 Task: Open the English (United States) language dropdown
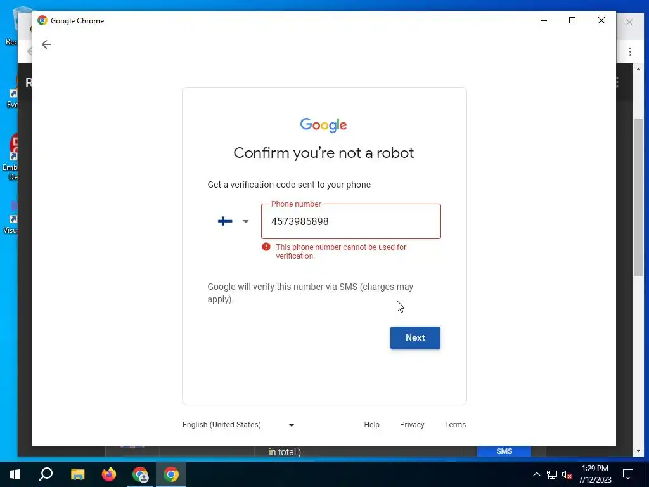pyautogui.click(x=239, y=424)
